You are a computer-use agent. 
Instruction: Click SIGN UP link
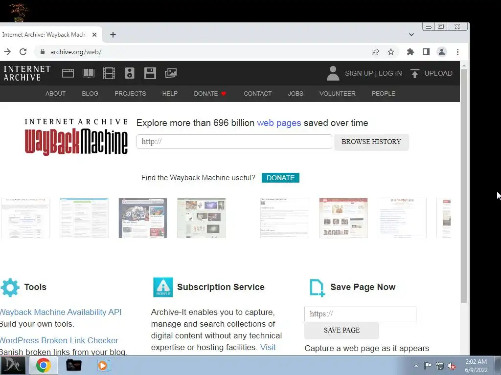pos(359,73)
